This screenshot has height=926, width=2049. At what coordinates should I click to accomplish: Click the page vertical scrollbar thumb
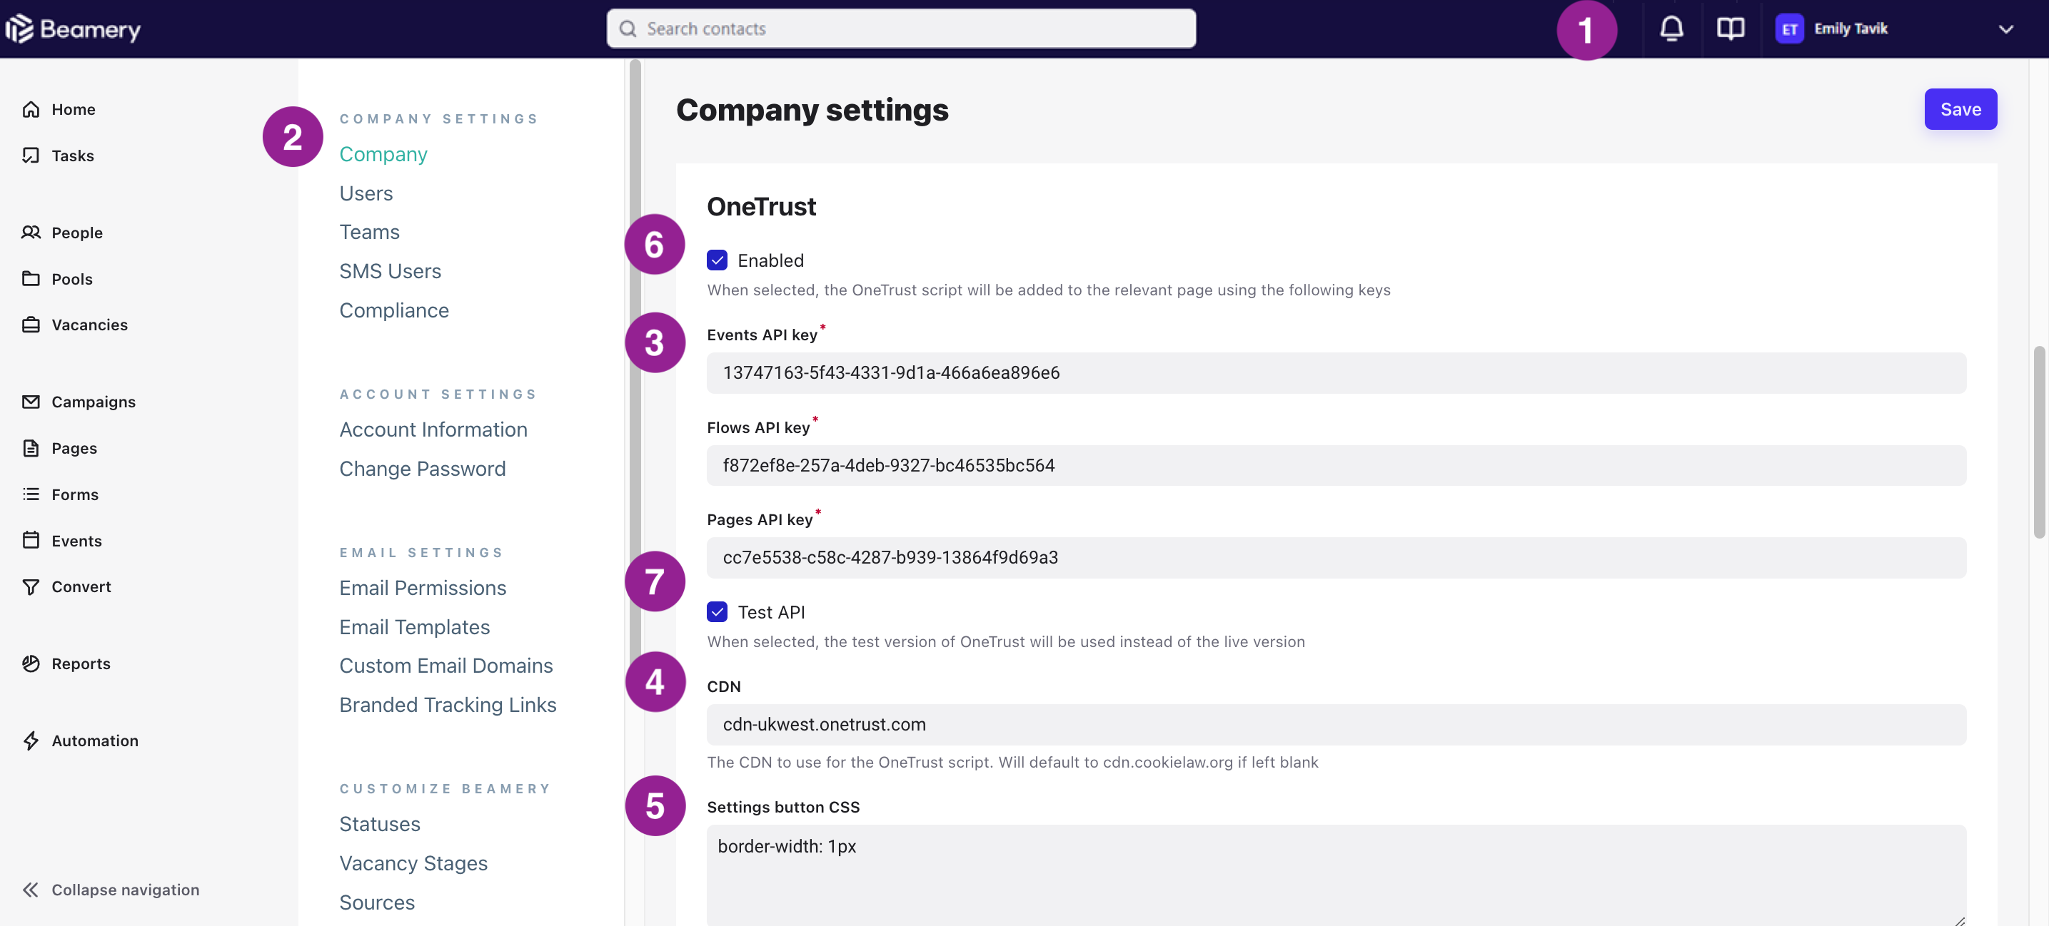(x=2039, y=442)
